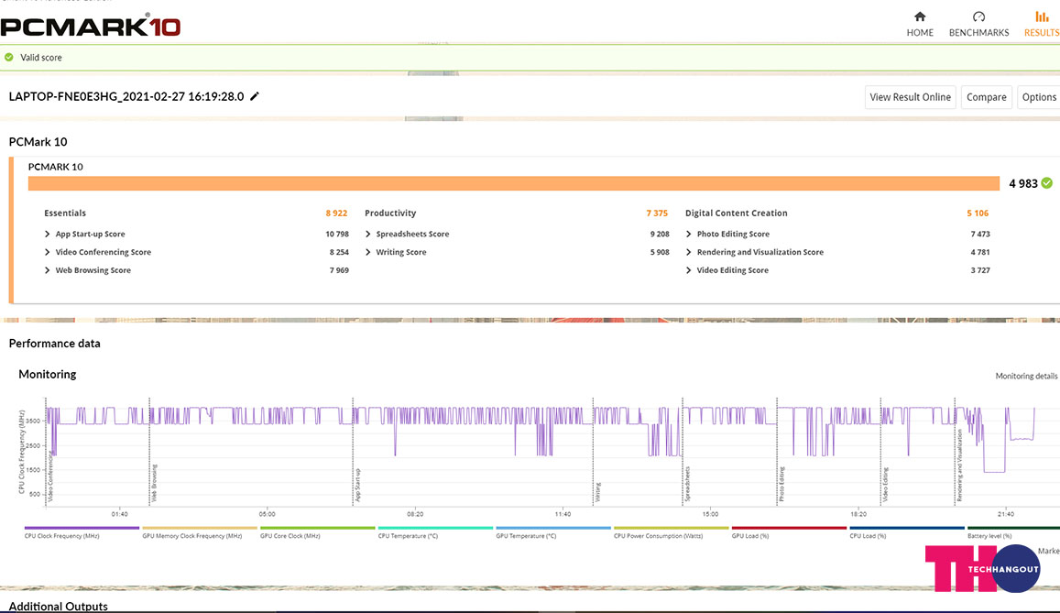
Task: Click the Photo Editing timeline marker
Action: (x=781, y=483)
